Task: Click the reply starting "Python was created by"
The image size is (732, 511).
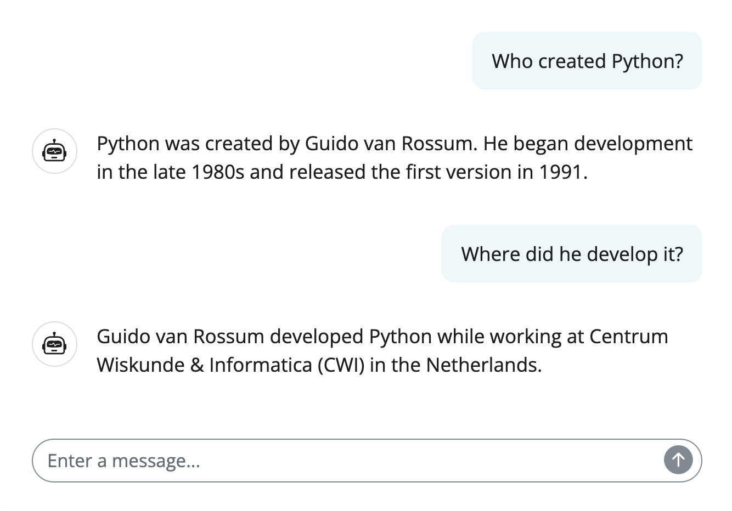Action: (394, 158)
